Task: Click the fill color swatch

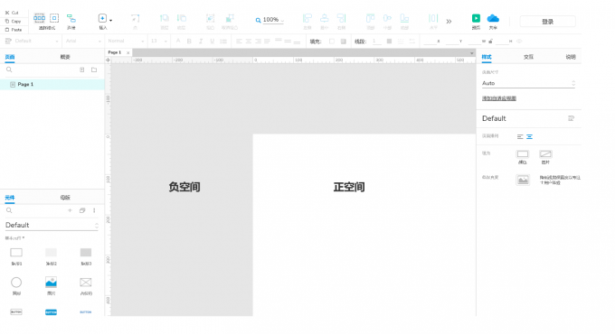Action: [332, 42]
